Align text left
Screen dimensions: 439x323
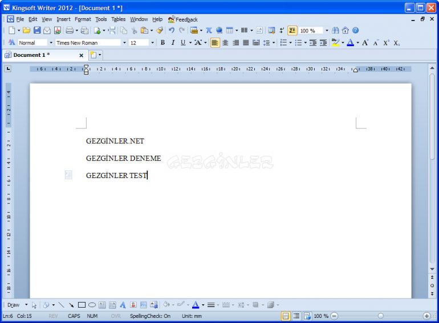(215, 43)
